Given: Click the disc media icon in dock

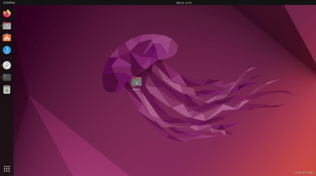Looking at the screenshot, I should click(x=7, y=65).
